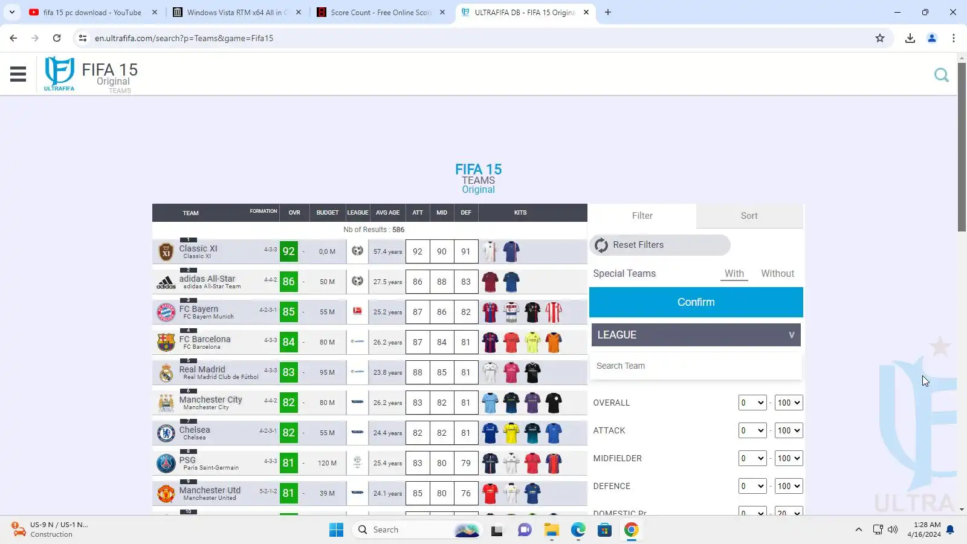
Task: Bookmark this page with the star icon
Action: (880, 38)
